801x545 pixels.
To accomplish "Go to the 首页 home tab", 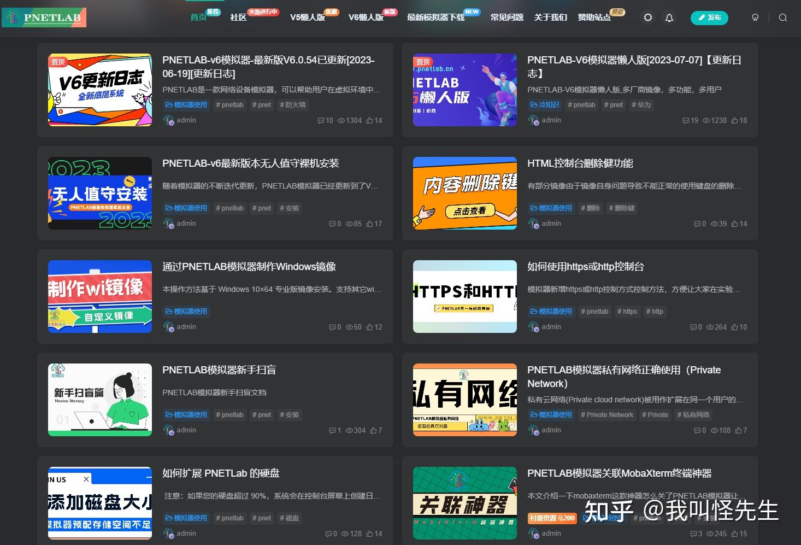I will tap(198, 17).
